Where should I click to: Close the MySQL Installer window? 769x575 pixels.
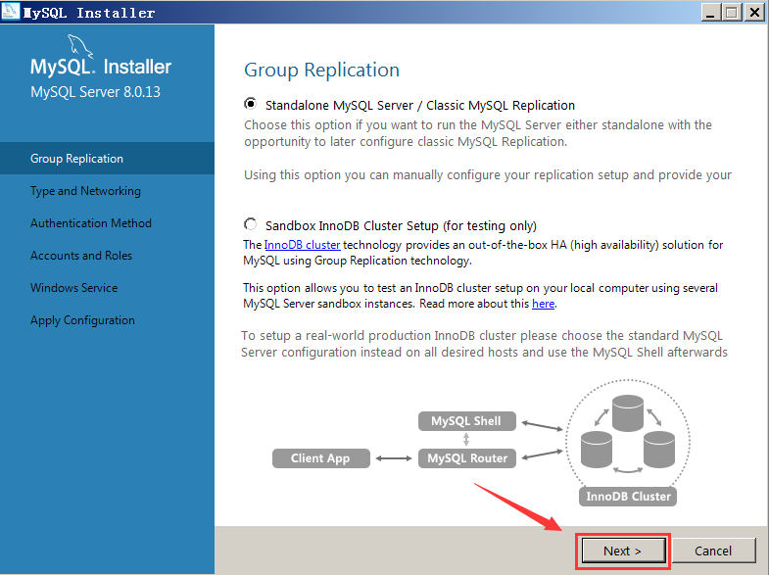754,12
